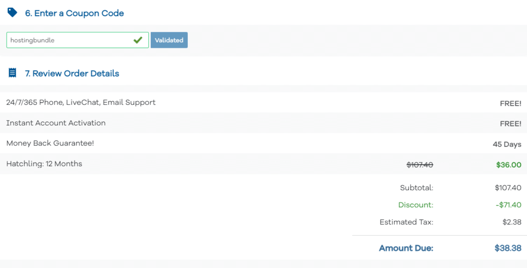527x268 pixels.
Task: Click the green checkmark in coupon field
Action: (138, 40)
